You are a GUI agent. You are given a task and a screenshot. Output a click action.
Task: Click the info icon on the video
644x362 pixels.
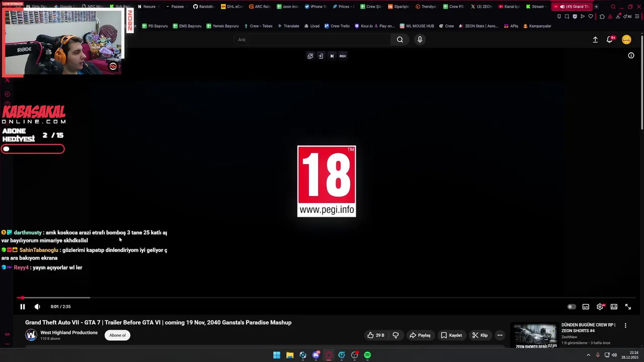[631, 55]
